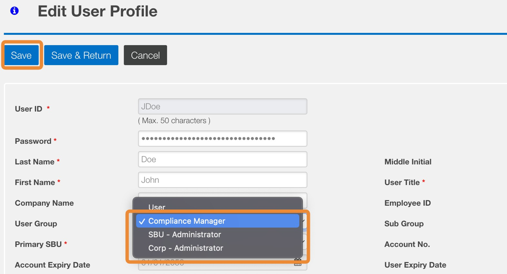This screenshot has width=507, height=274.
Task: Select Compliance Manager from the list
Action: pyautogui.click(x=187, y=221)
